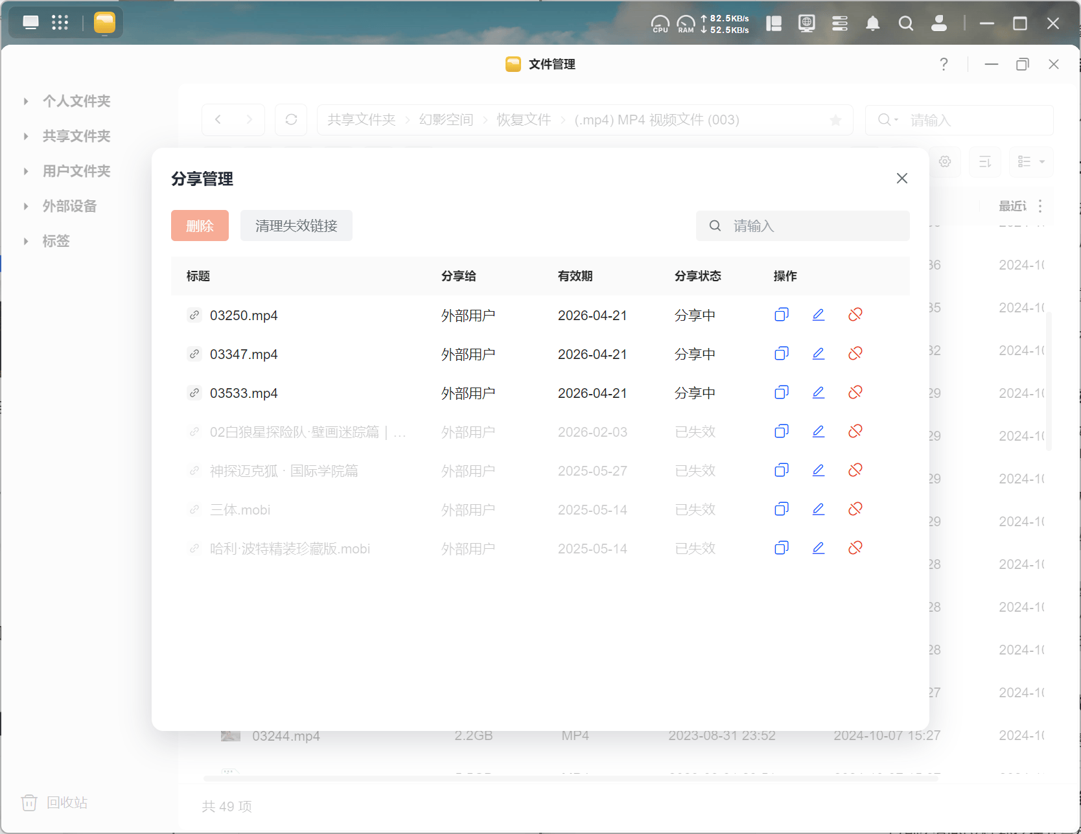Screen dimensions: 1081x834
Task: Expand 个人文件夹 in sidebar
Action: tap(26, 101)
